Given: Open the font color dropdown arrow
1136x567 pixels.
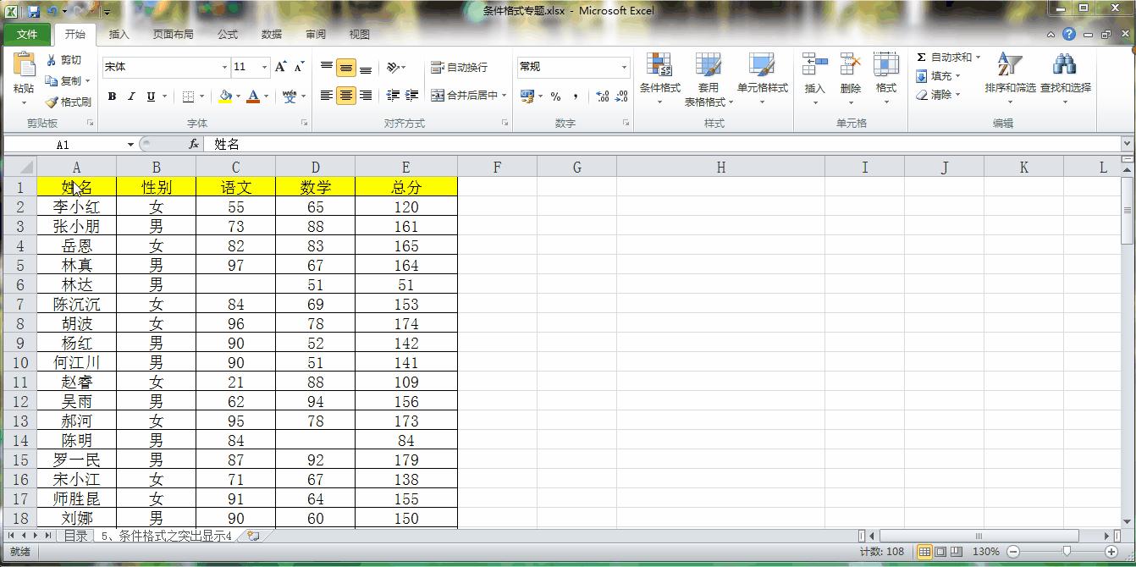Looking at the screenshot, I should coord(265,97).
